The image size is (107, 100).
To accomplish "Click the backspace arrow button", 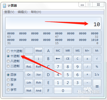I will pos(58,59).
